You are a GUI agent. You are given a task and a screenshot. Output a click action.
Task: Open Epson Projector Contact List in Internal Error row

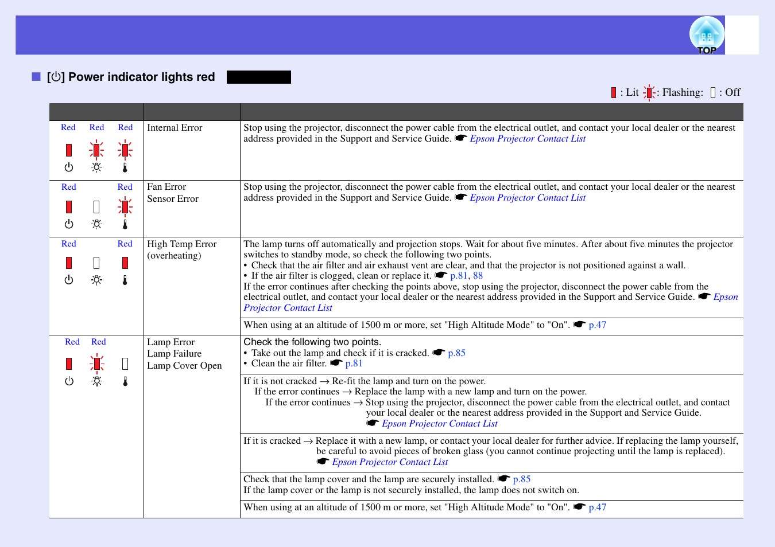tap(528, 139)
